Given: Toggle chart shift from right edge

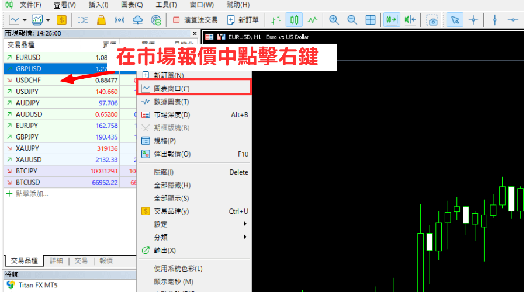Looking at the screenshot, I should click(x=409, y=20).
